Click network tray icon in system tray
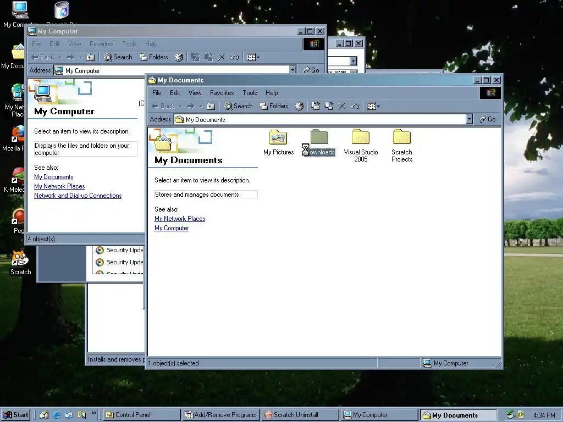This screenshot has height=422, width=563. point(511,415)
